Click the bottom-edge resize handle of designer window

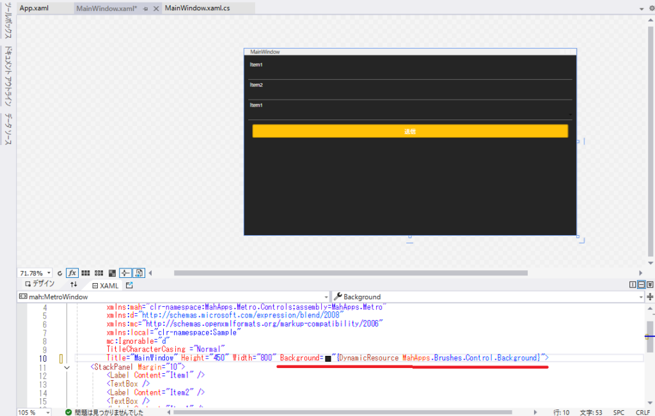[410, 237]
